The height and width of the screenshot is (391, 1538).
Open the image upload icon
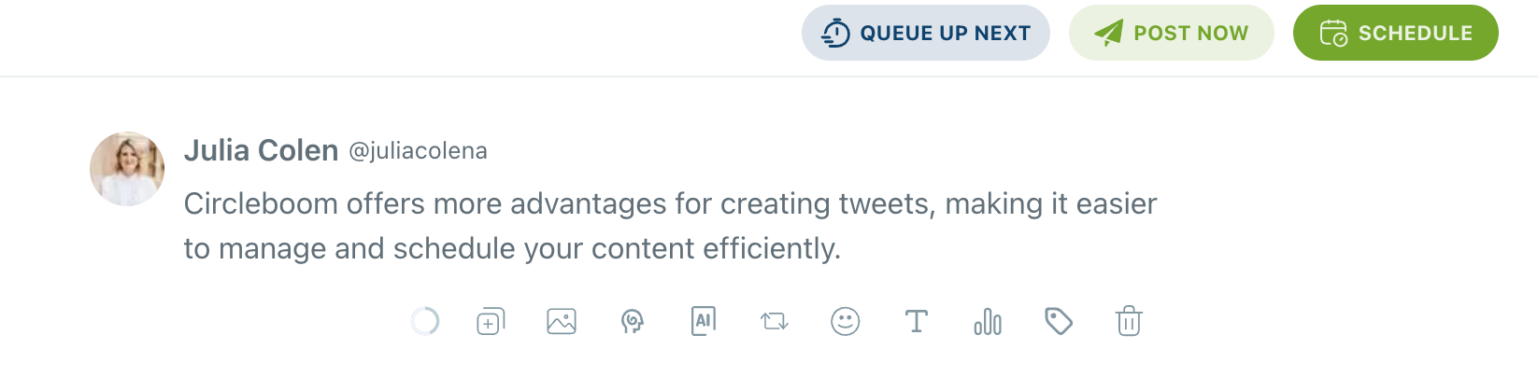pos(562,322)
